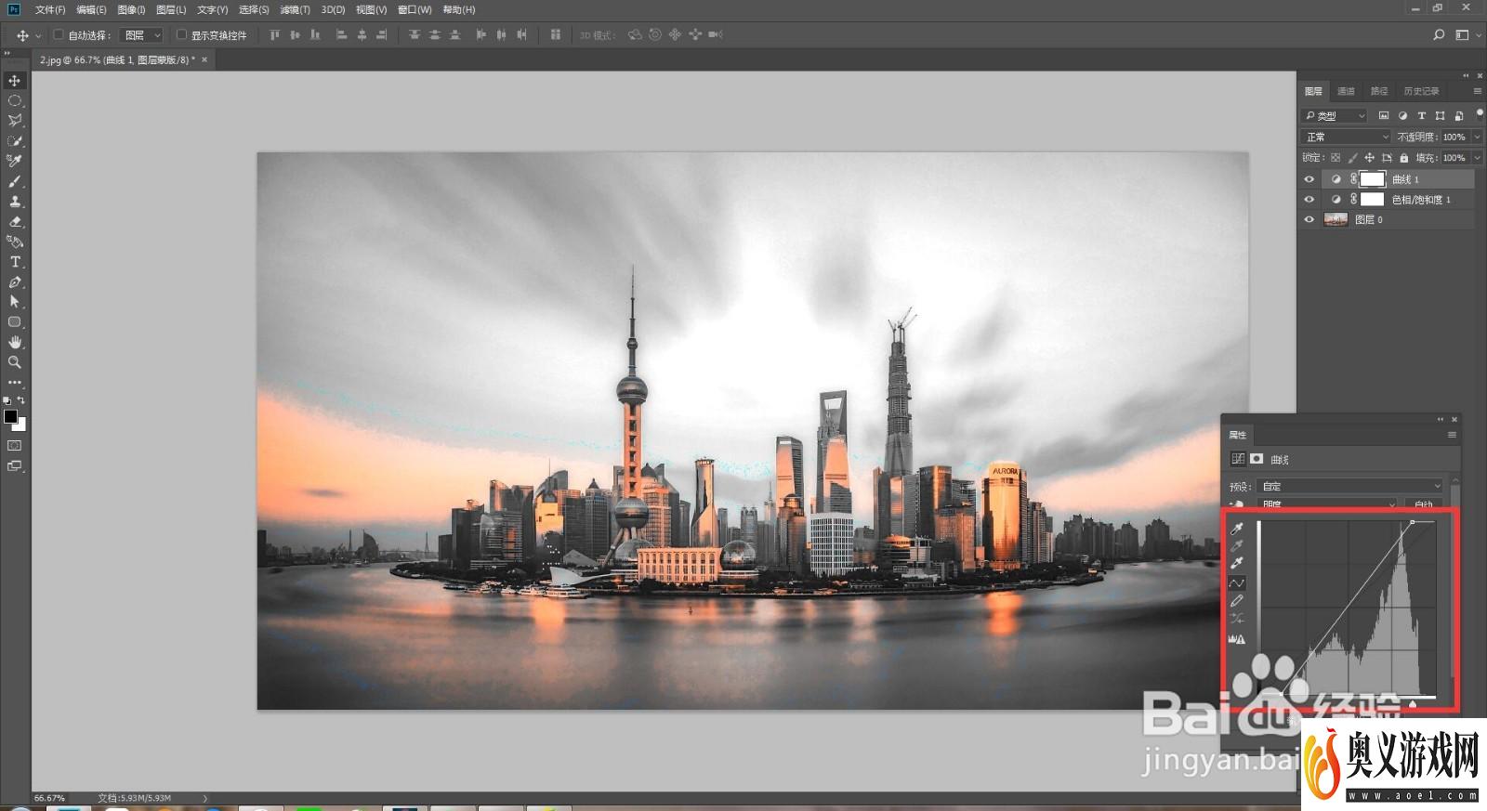Switch to the 历史记录 tab
This screenshot has height=811, width=1487.
[1421, 91]
